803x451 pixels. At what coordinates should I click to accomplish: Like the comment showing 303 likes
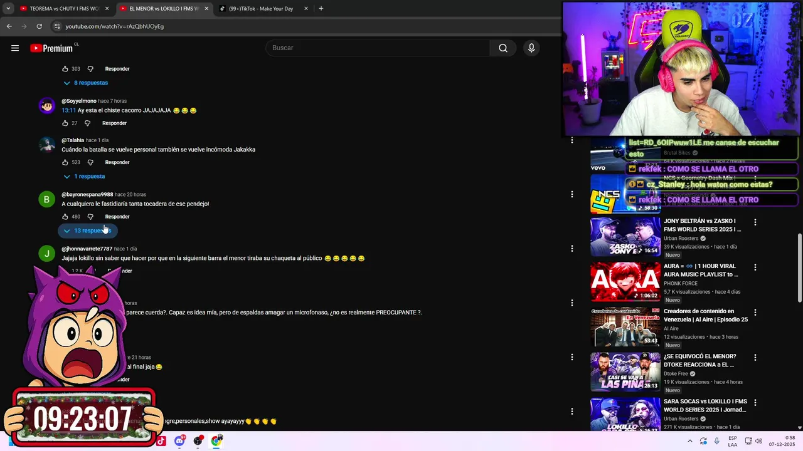tap(65, 69)
